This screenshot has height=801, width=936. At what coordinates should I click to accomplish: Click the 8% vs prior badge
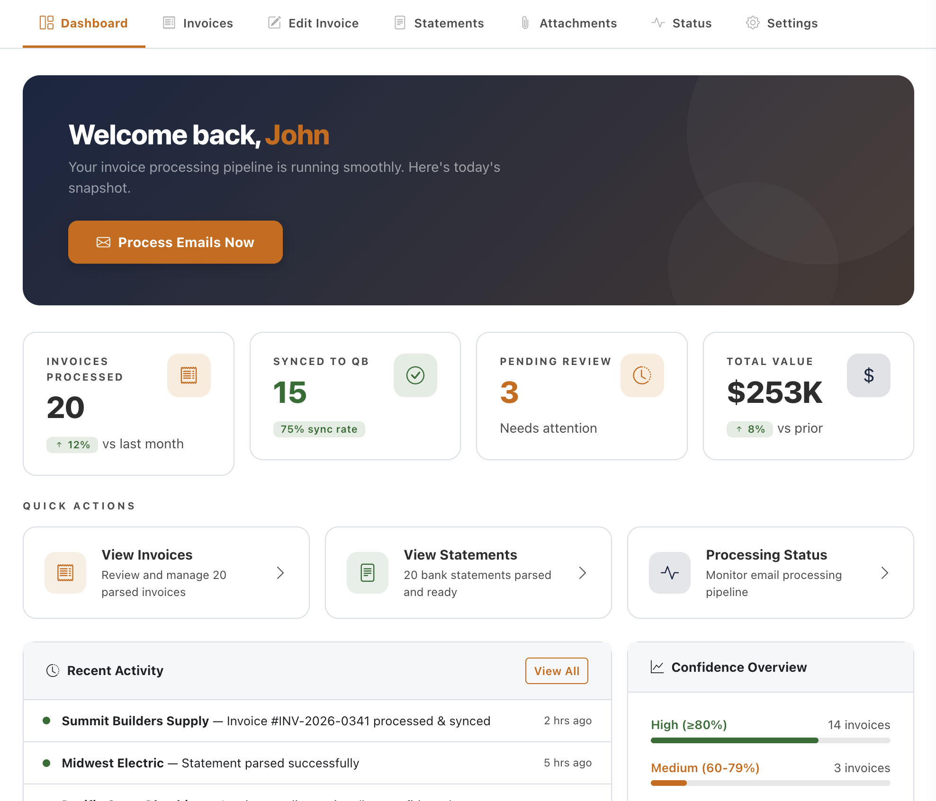tap(750, 429)
